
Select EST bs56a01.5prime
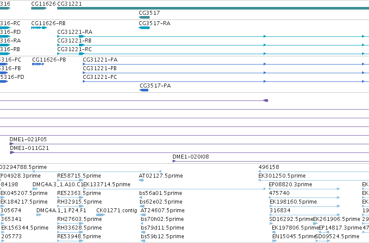[160, 193]
